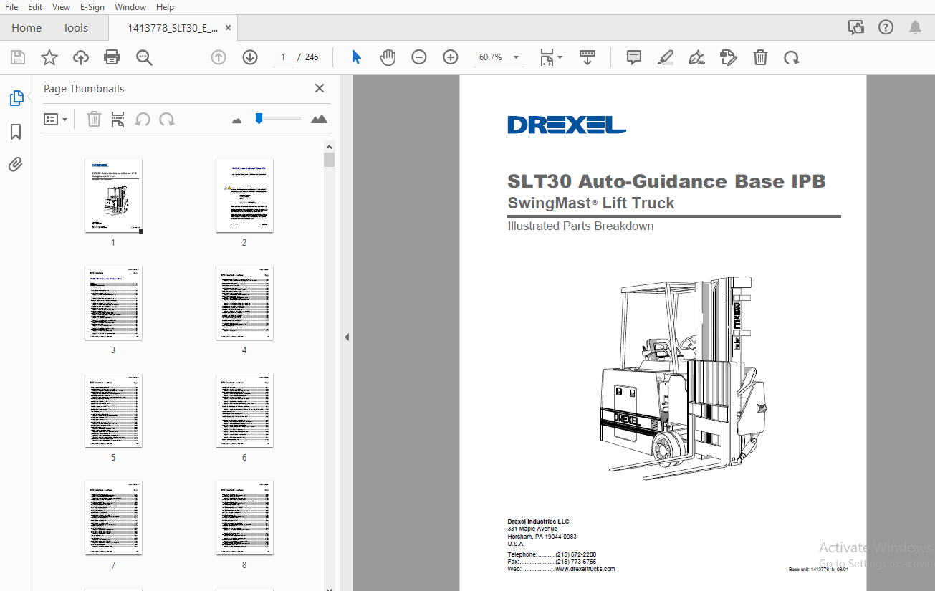Screen dimensions: 935x591
Task: Delete selected thumbnail pages trash icon
Action: (94, 120)
